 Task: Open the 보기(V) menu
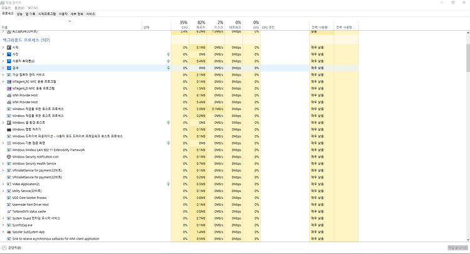coord(33,8)
